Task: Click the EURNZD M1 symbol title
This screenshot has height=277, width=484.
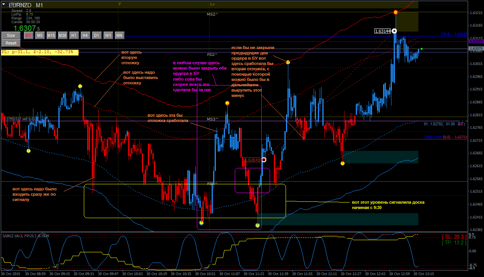Action: point(26,5)
